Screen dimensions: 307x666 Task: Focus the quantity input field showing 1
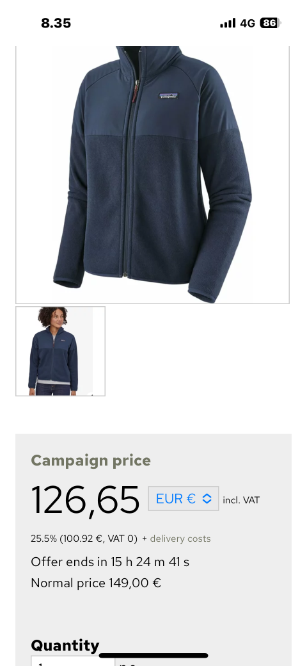pyautogui.click(x=73, y=662)
